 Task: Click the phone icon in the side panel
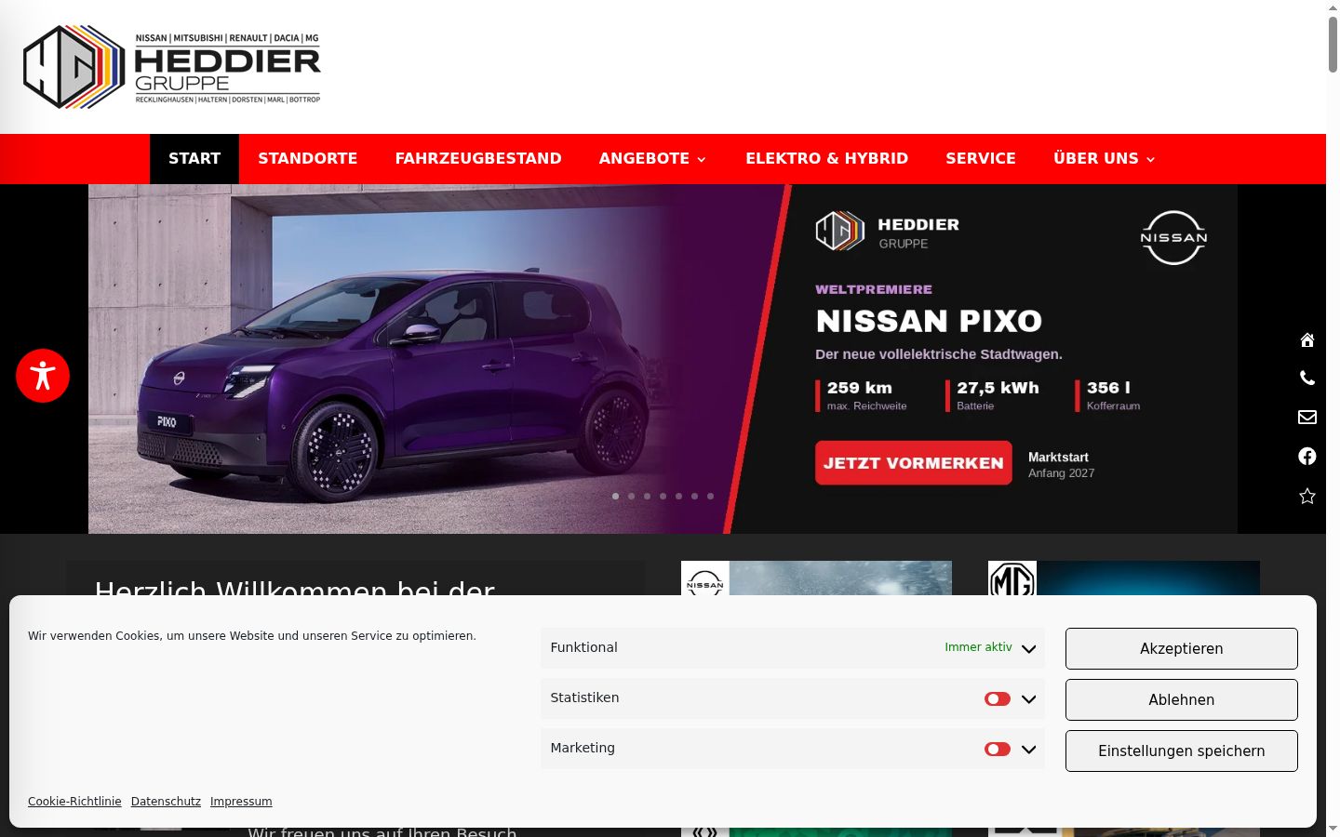pos(1307,378)
